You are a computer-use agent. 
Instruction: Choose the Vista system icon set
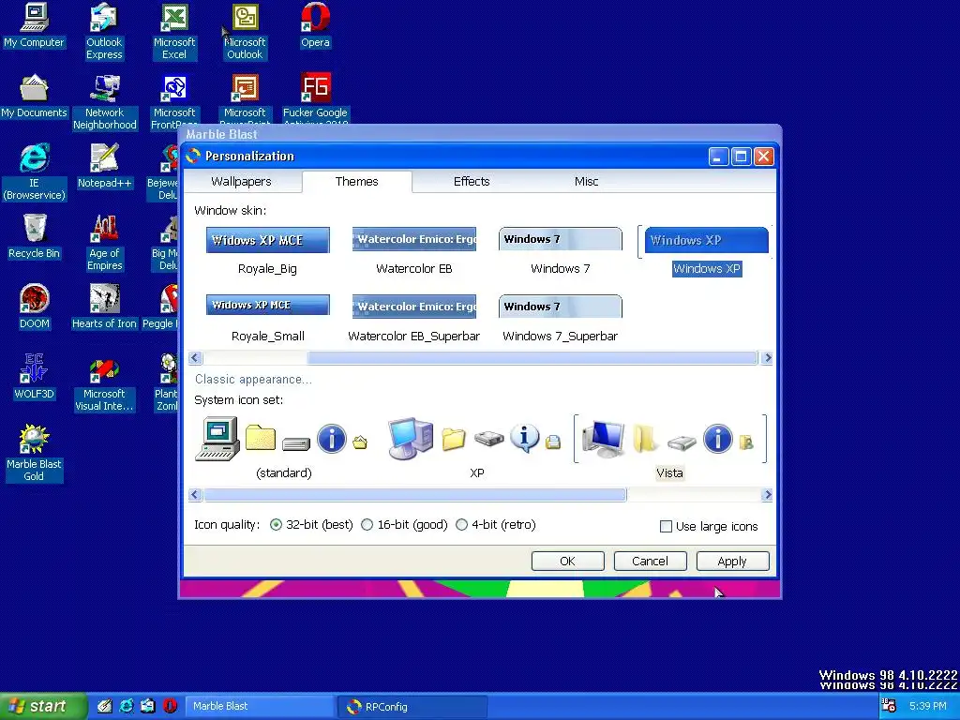click(x=669, y=448)
